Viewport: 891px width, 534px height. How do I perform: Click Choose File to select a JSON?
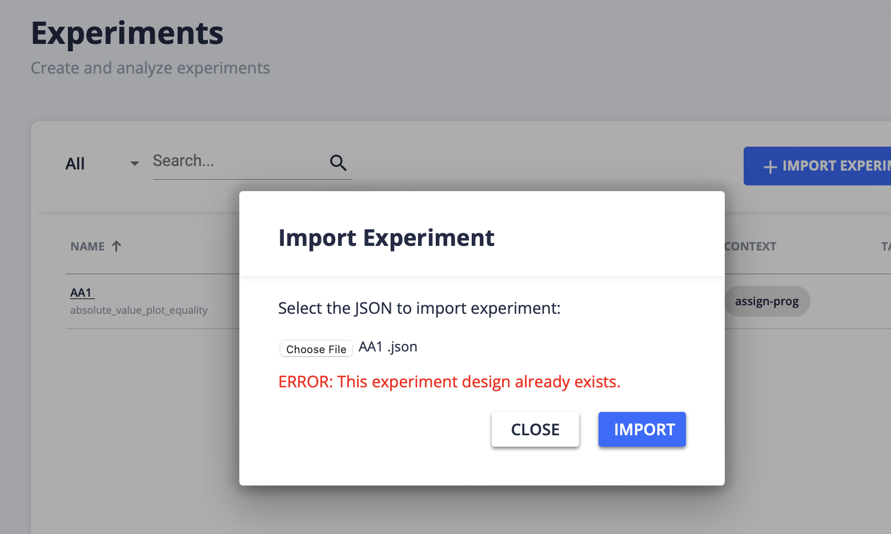[316, 349]
